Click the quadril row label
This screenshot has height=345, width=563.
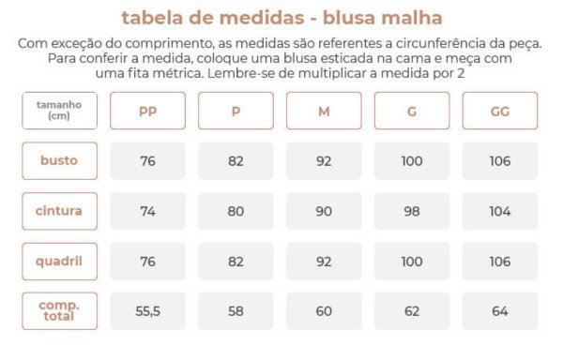click(x=60, y=261)
